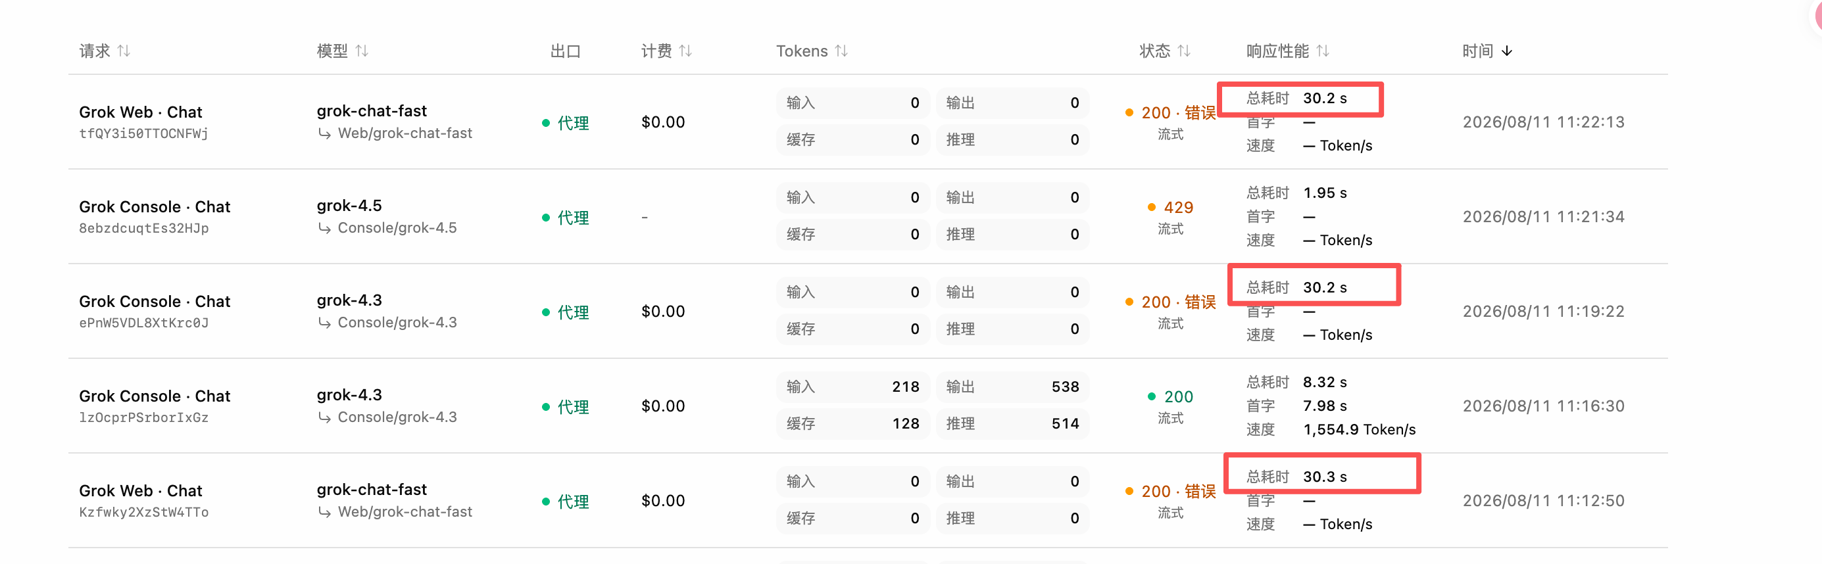Click orange status dot in the 11:12:50 row
This screenshot has width=1822, height=564.
tap(1129, 491)
